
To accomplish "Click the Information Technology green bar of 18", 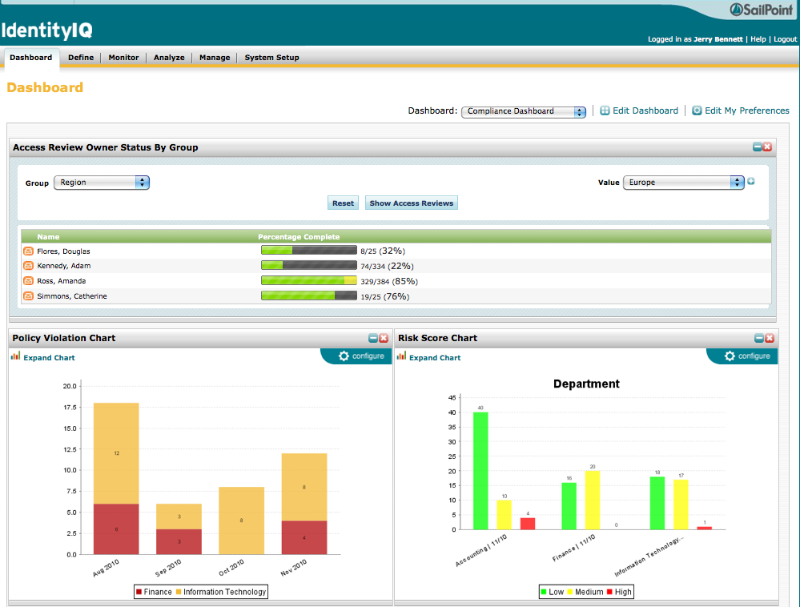I will pos(657,503).
